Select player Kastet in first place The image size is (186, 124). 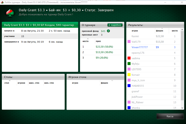[x=135, y=36]
